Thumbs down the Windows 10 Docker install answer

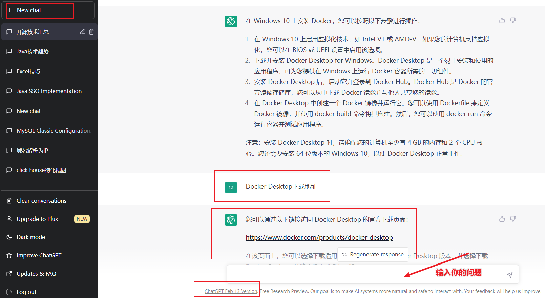click(513, 20)
